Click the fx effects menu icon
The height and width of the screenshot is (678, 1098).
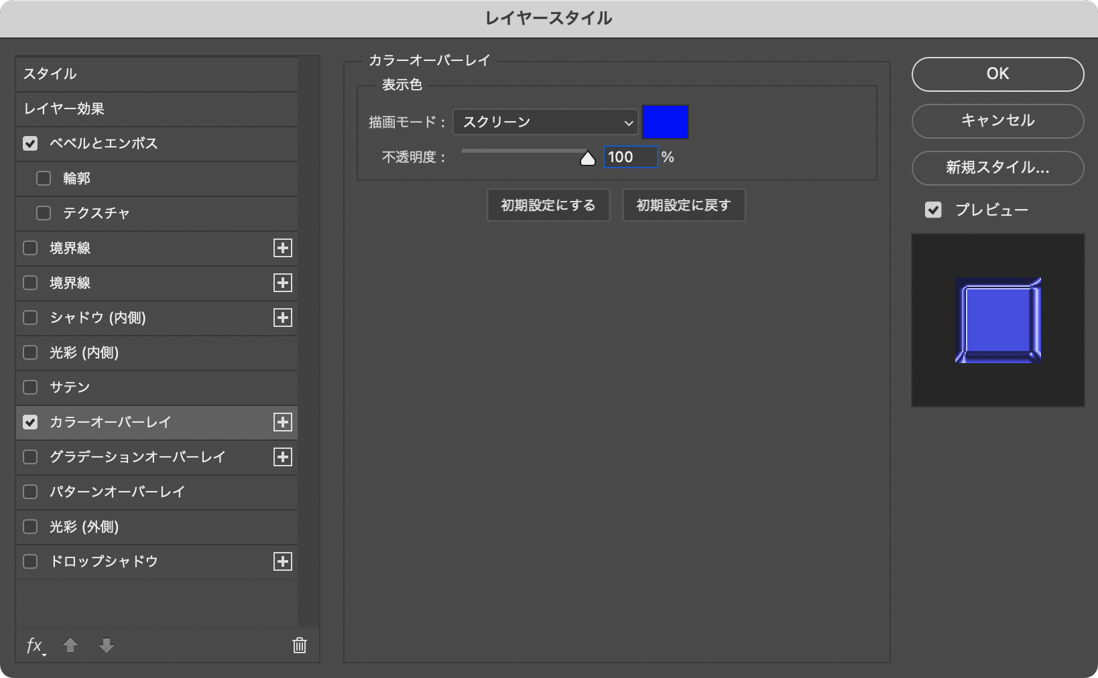(34, 645)
